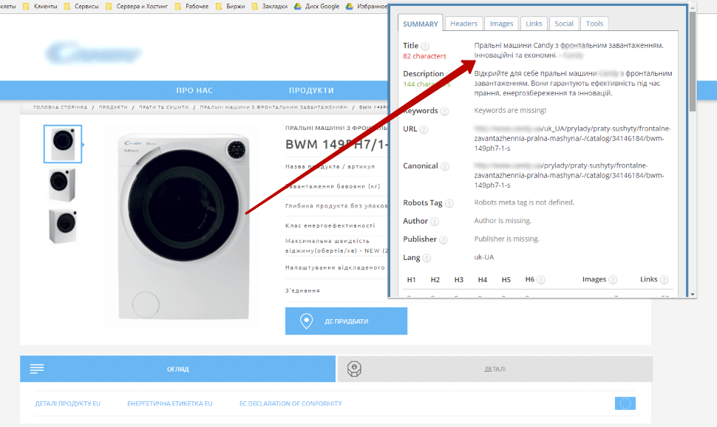Open the Избранное Google Drive bookmark
The width and height of the screenshot is (717, 427).
[x=367, y=7]
